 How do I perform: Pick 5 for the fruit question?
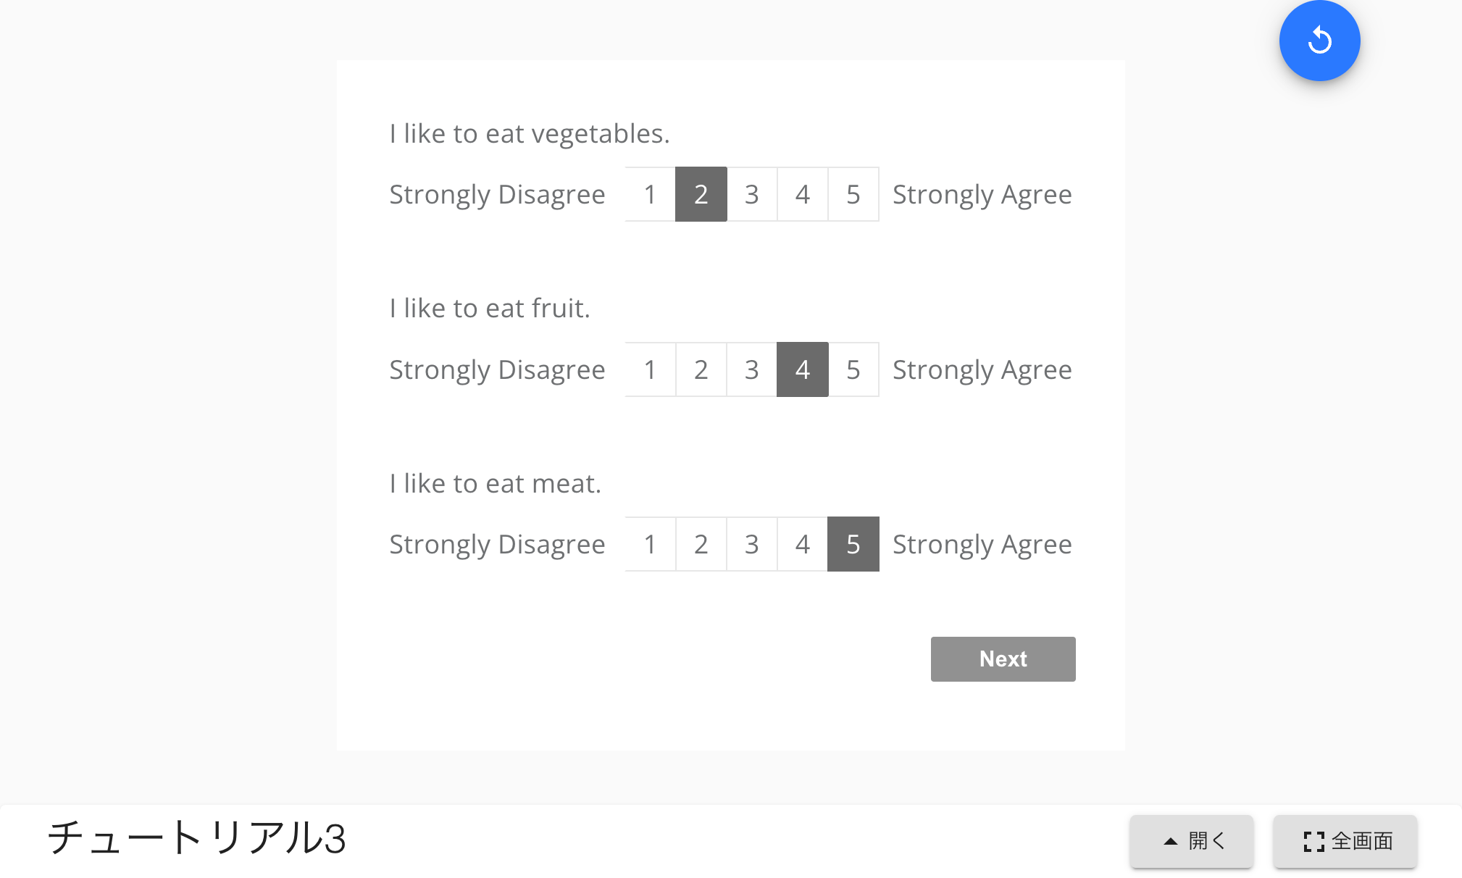click(853, 369)
